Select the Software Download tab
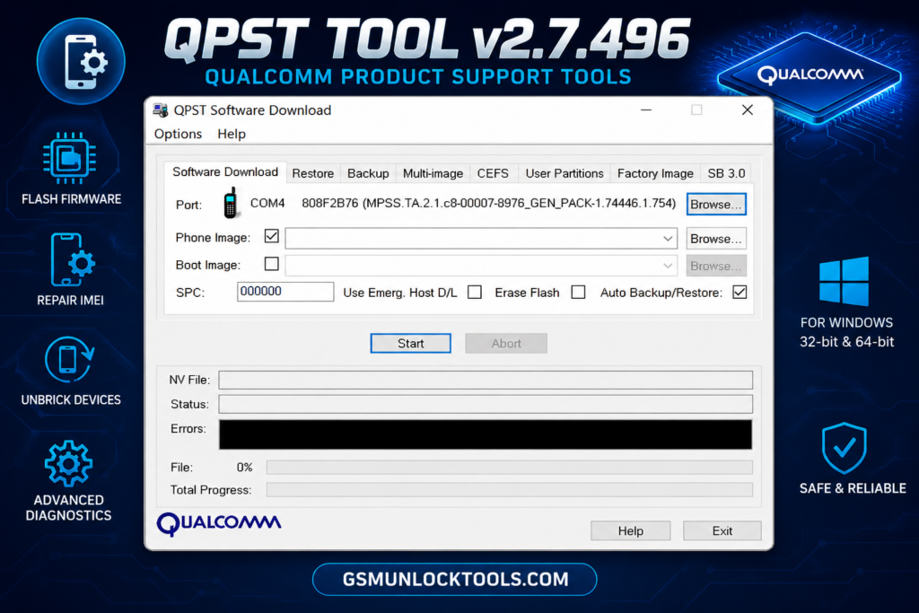The image size is (919, 613). (225, 171)
